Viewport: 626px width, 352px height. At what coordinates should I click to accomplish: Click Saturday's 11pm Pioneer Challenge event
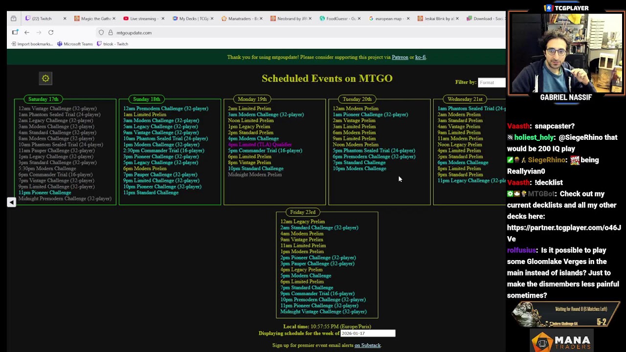45,193
